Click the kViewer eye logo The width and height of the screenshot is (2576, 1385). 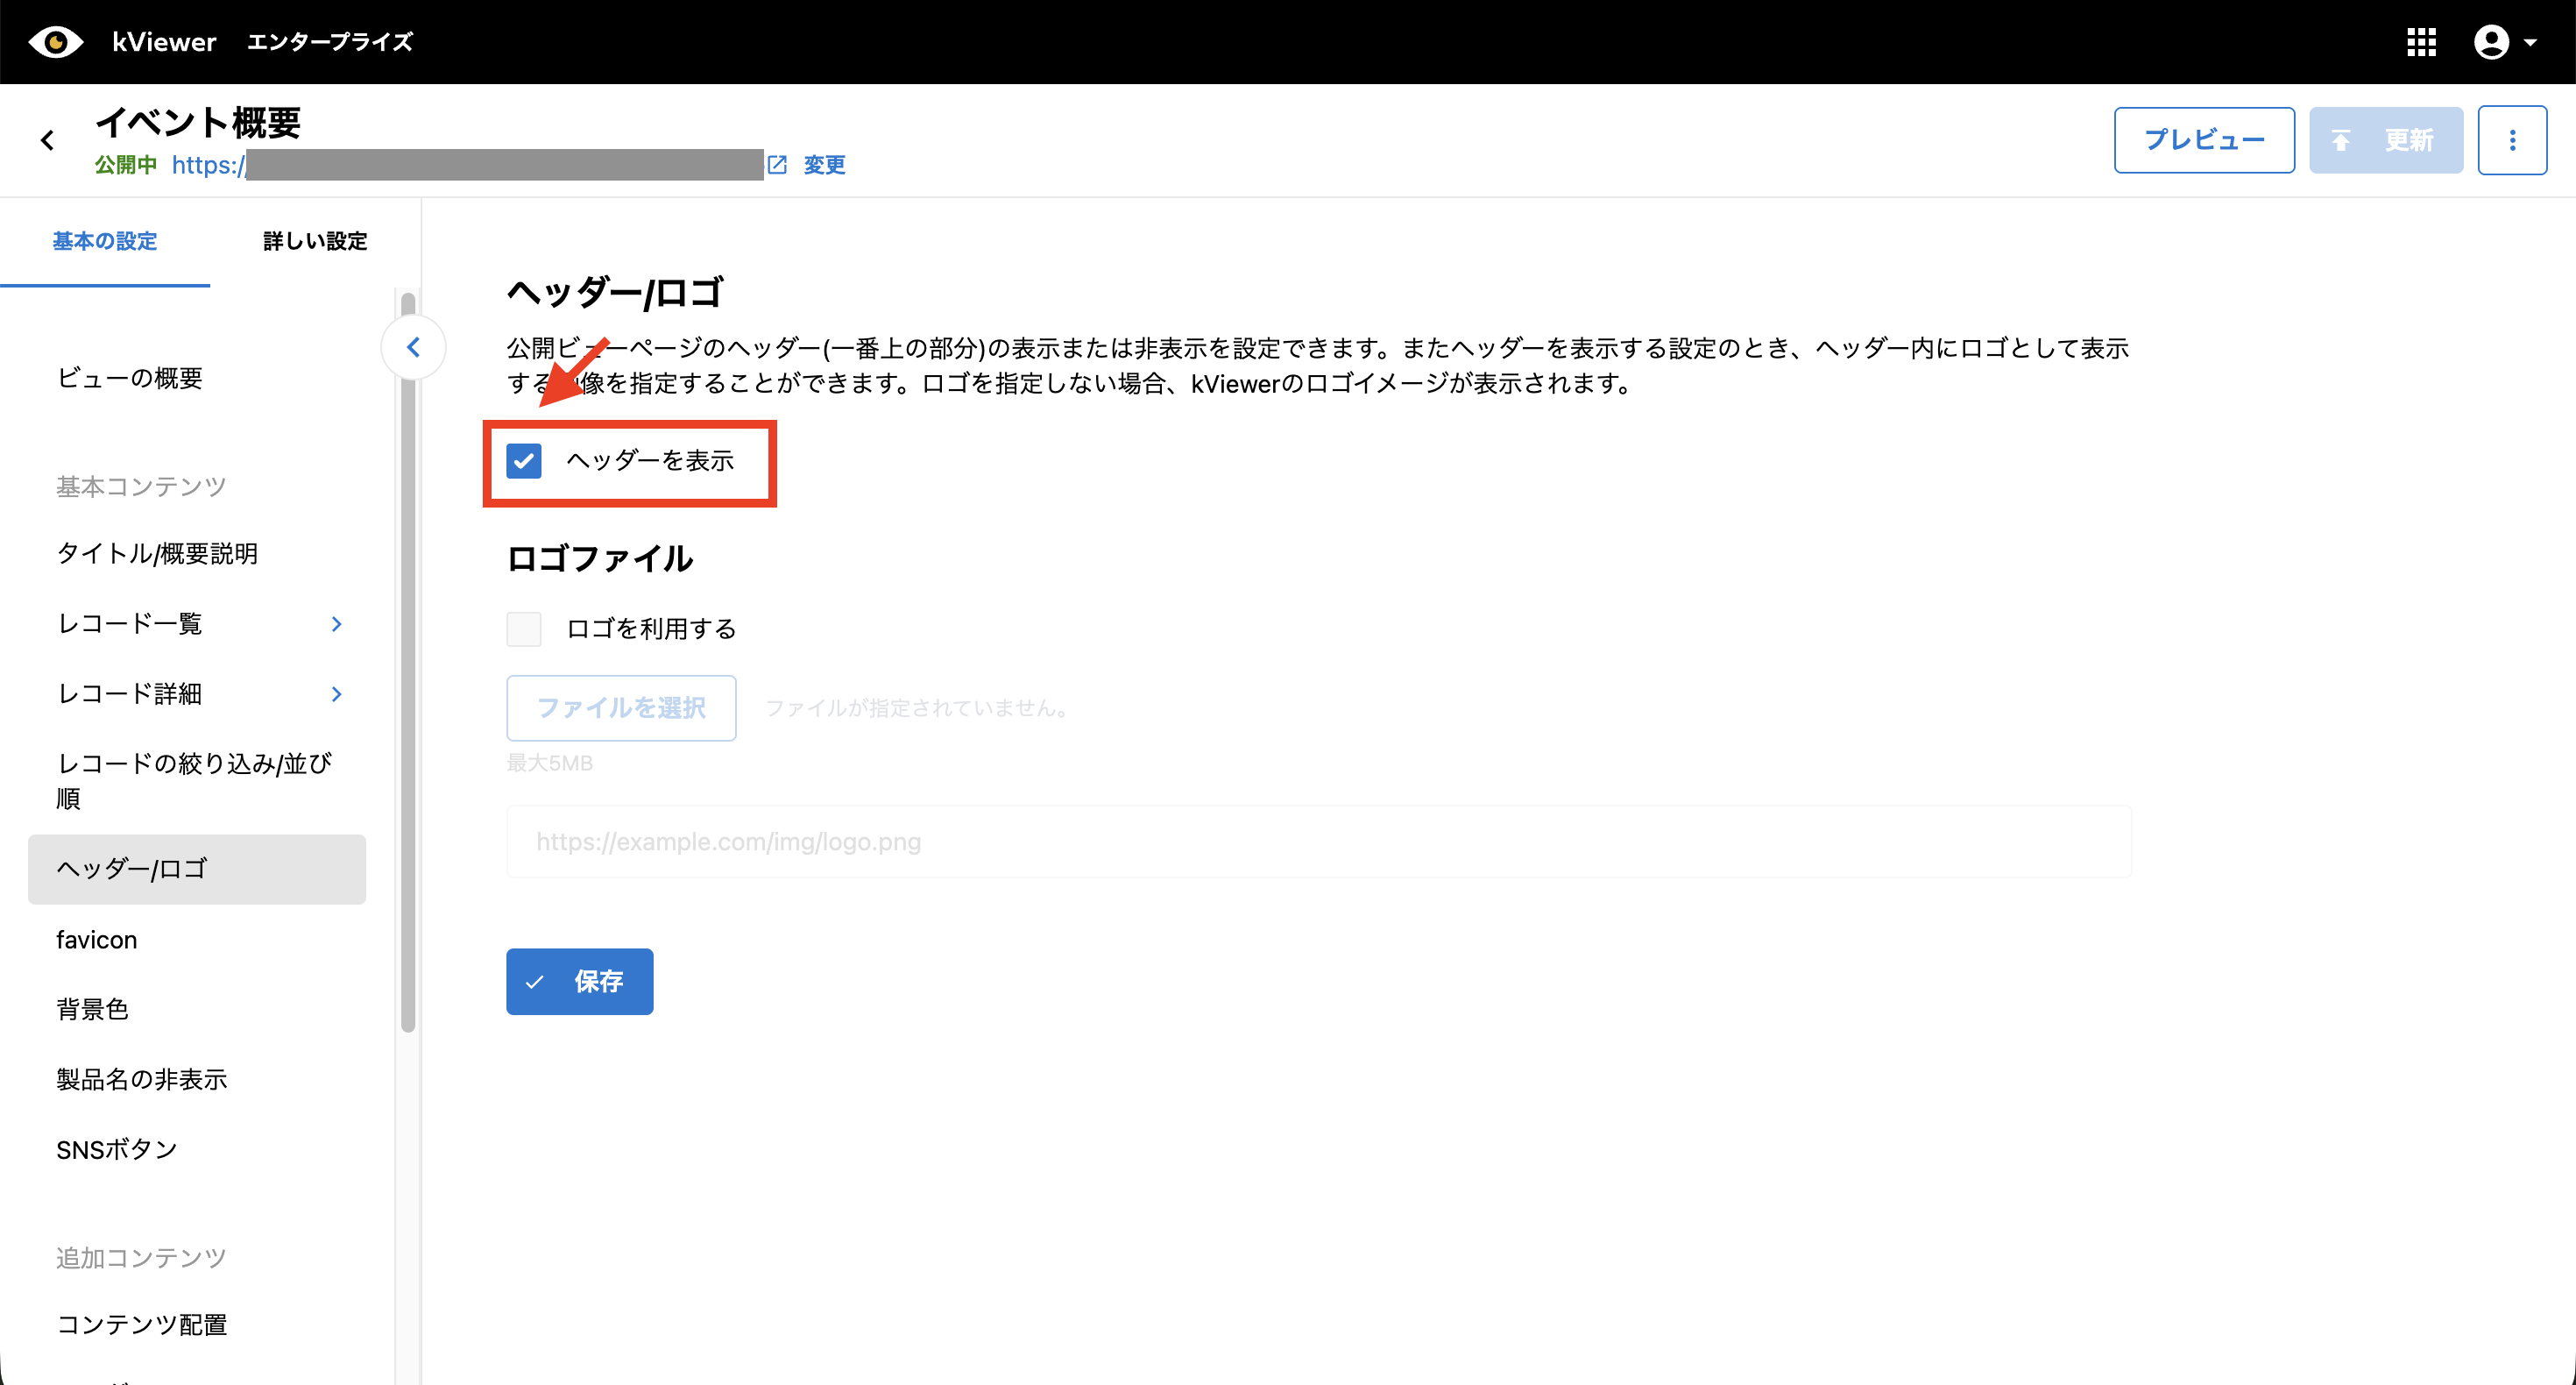[56, 42]
